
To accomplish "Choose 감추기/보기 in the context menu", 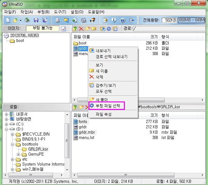I will [113, 85].
